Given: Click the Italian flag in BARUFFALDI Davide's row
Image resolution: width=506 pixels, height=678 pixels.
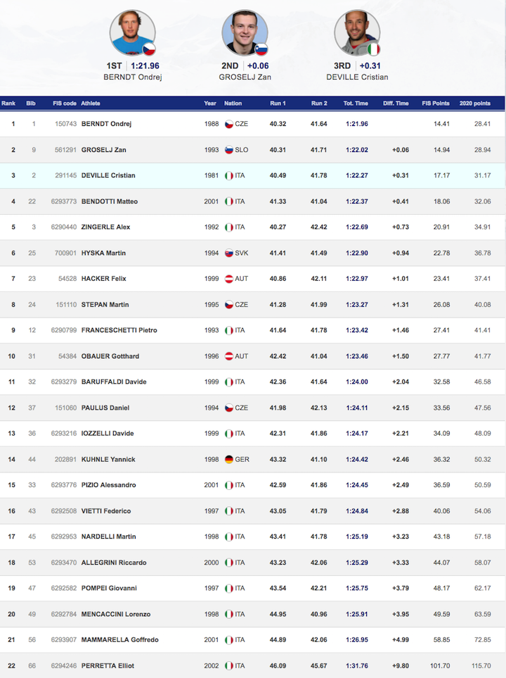Looking at the screenshot, I should 229,382.
